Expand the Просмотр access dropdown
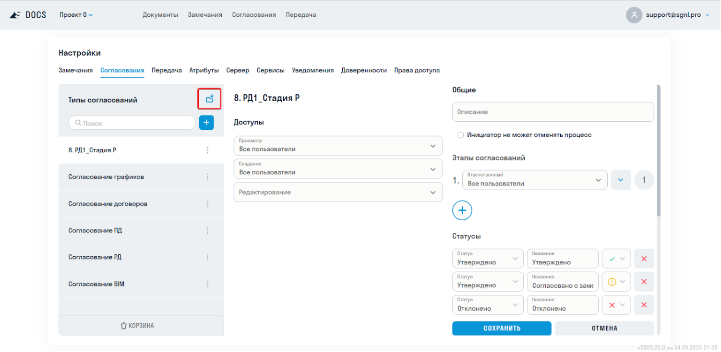 pyautogui.click(x=338, y=146)
